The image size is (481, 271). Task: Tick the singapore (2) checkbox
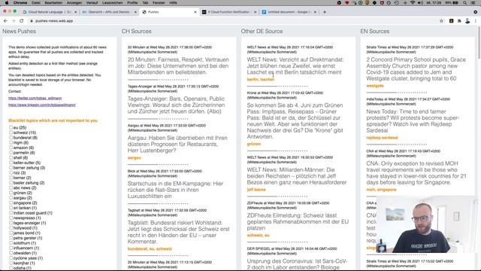(x=11, y=202)
